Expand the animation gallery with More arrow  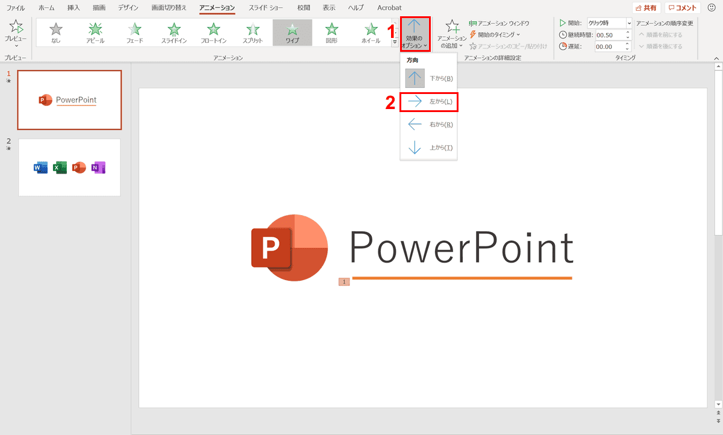tap(395, 42)
